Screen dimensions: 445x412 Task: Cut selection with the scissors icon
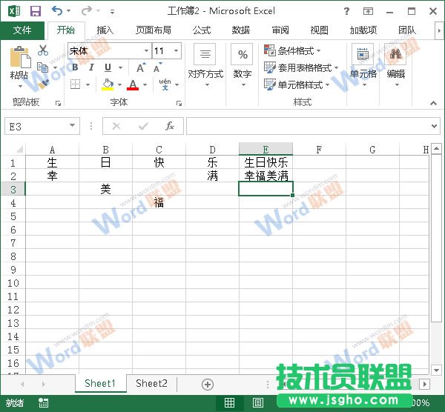[43, 50]
